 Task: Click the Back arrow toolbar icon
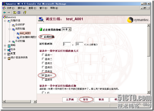click(x=4, y=13)
